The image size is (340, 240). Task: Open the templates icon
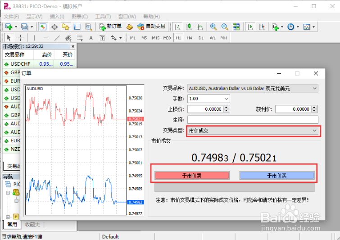click(307, 27)
